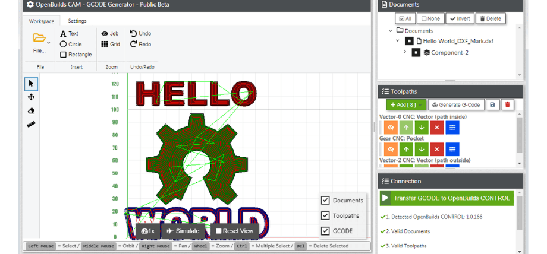547x254 pixels.
Task: Click the Reset View button
Action: click(x=234, y=231)
